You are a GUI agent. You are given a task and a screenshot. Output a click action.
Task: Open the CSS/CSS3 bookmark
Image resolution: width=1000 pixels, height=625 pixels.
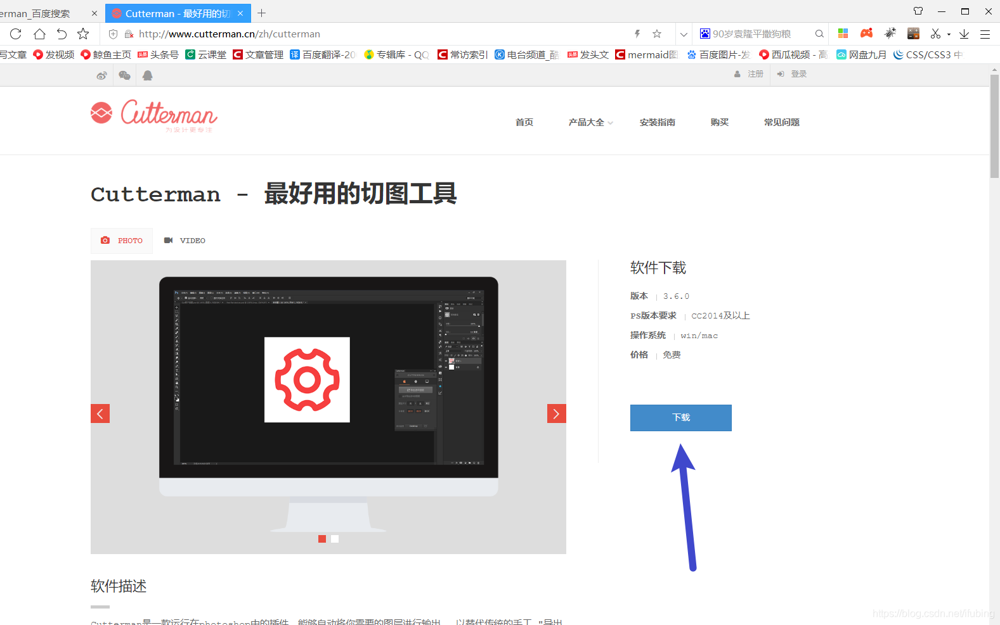click(928, 55)
